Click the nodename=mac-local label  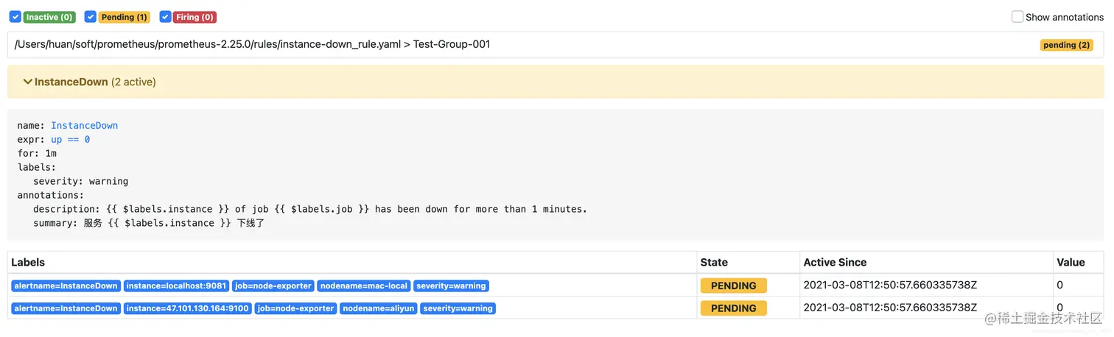[x=364, y=285]
